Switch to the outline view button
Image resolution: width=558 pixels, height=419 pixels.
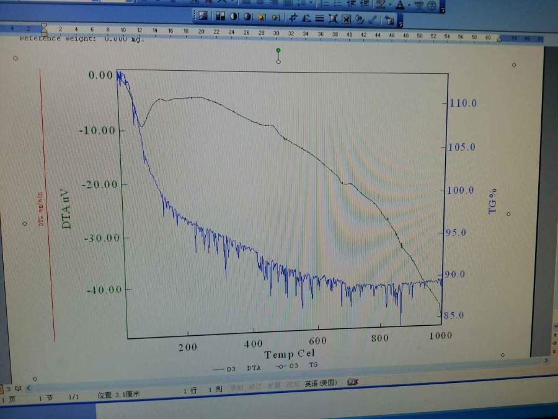(x=9, y=389)
